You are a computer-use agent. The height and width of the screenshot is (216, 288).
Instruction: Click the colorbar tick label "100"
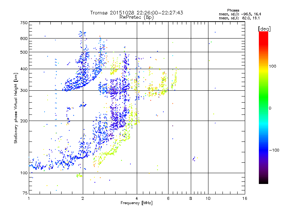pos(273,66)
